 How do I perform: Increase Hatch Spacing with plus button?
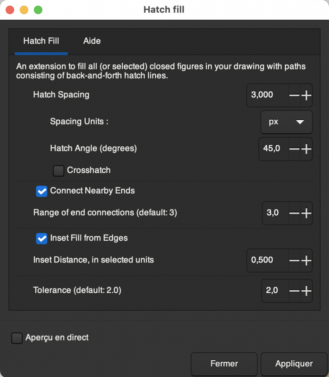306,95
